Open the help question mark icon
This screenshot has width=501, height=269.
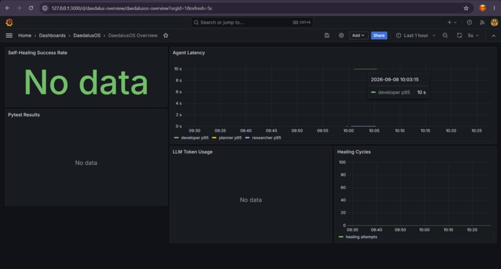pyautogui.click(x=469, y=22)
